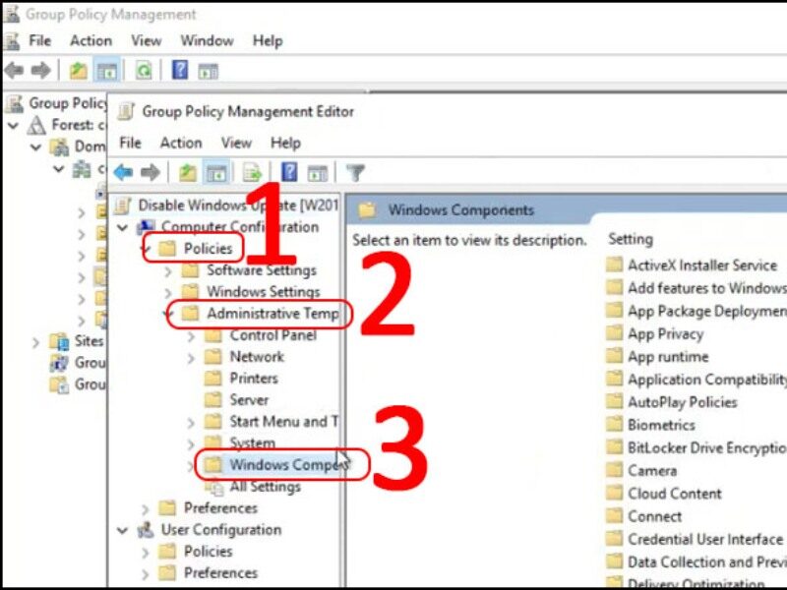Image resolution: width=787 pixels, height=590 pixels.
Task: Expand the System folder in the tree
Action: tap(189, 442)
